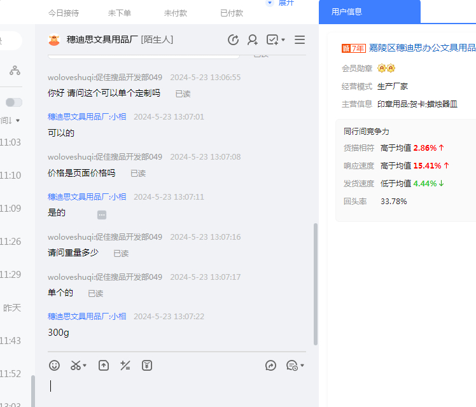Image resolution: width=476 pixels, height=407 pixels.
Task: Click the upload file icon
Action: coord(104,366)
